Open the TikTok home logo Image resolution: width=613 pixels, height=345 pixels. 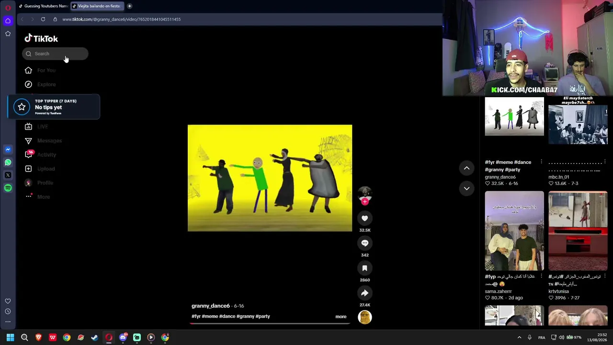(x=41, y=38)
